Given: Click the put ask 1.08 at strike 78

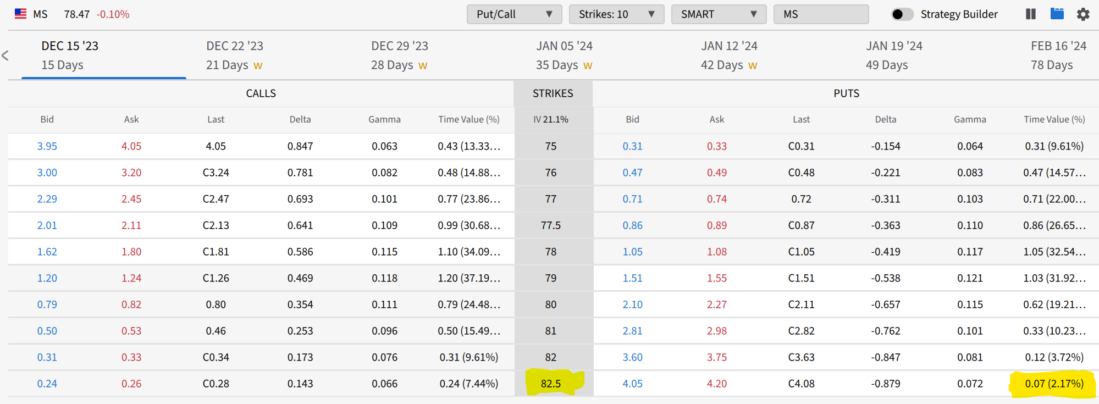Looking at the screenshot, I should pos(717,252).
